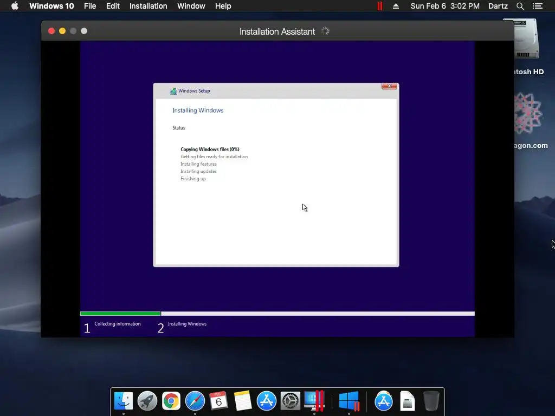Launch Safari from the Dock
555x416 pixels.
point(195,401)
